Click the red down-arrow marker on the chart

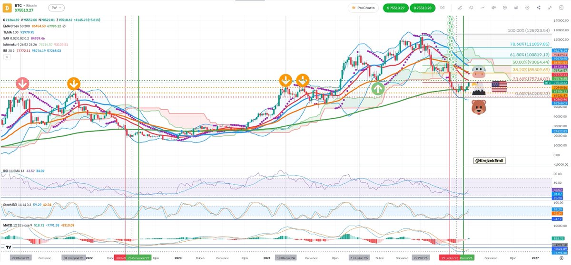tap(22, 83)
